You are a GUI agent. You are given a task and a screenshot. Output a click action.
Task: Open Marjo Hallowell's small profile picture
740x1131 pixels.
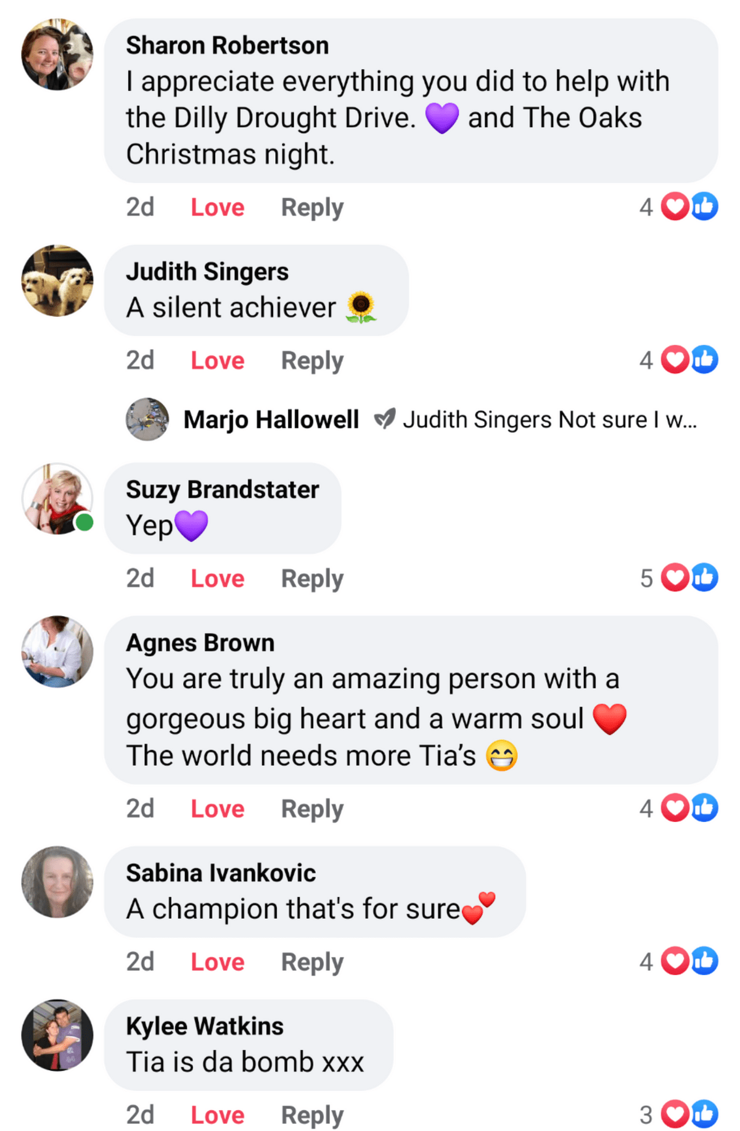tap(147, 419)
